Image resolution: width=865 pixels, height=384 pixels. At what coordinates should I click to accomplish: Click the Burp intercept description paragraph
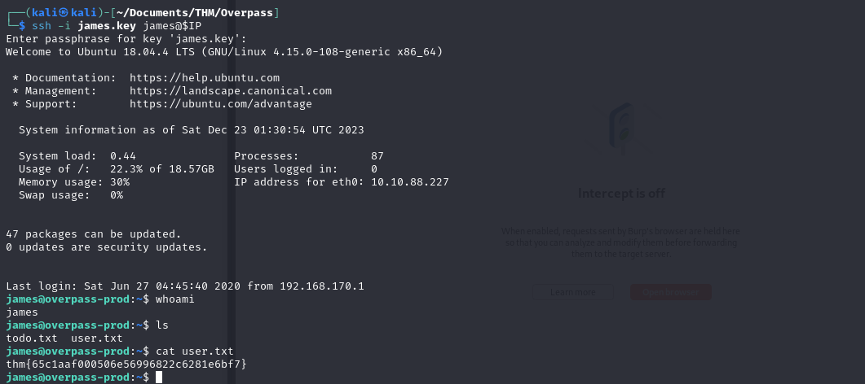[x=620, y=242]
